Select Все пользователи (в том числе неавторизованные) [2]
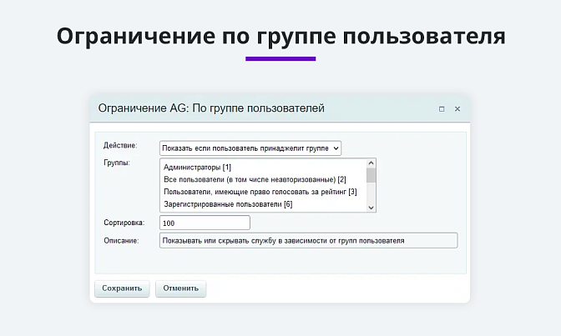Screen dimensions: 561x336 [255, 179]
